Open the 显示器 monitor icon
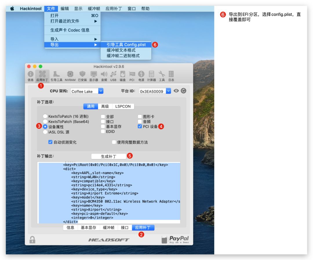Image resolution: width=313 pixels, height=260 pixels. (x=94, y=76)
